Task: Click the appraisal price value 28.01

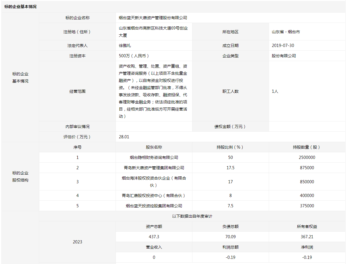Action: (x=124, y=137)
